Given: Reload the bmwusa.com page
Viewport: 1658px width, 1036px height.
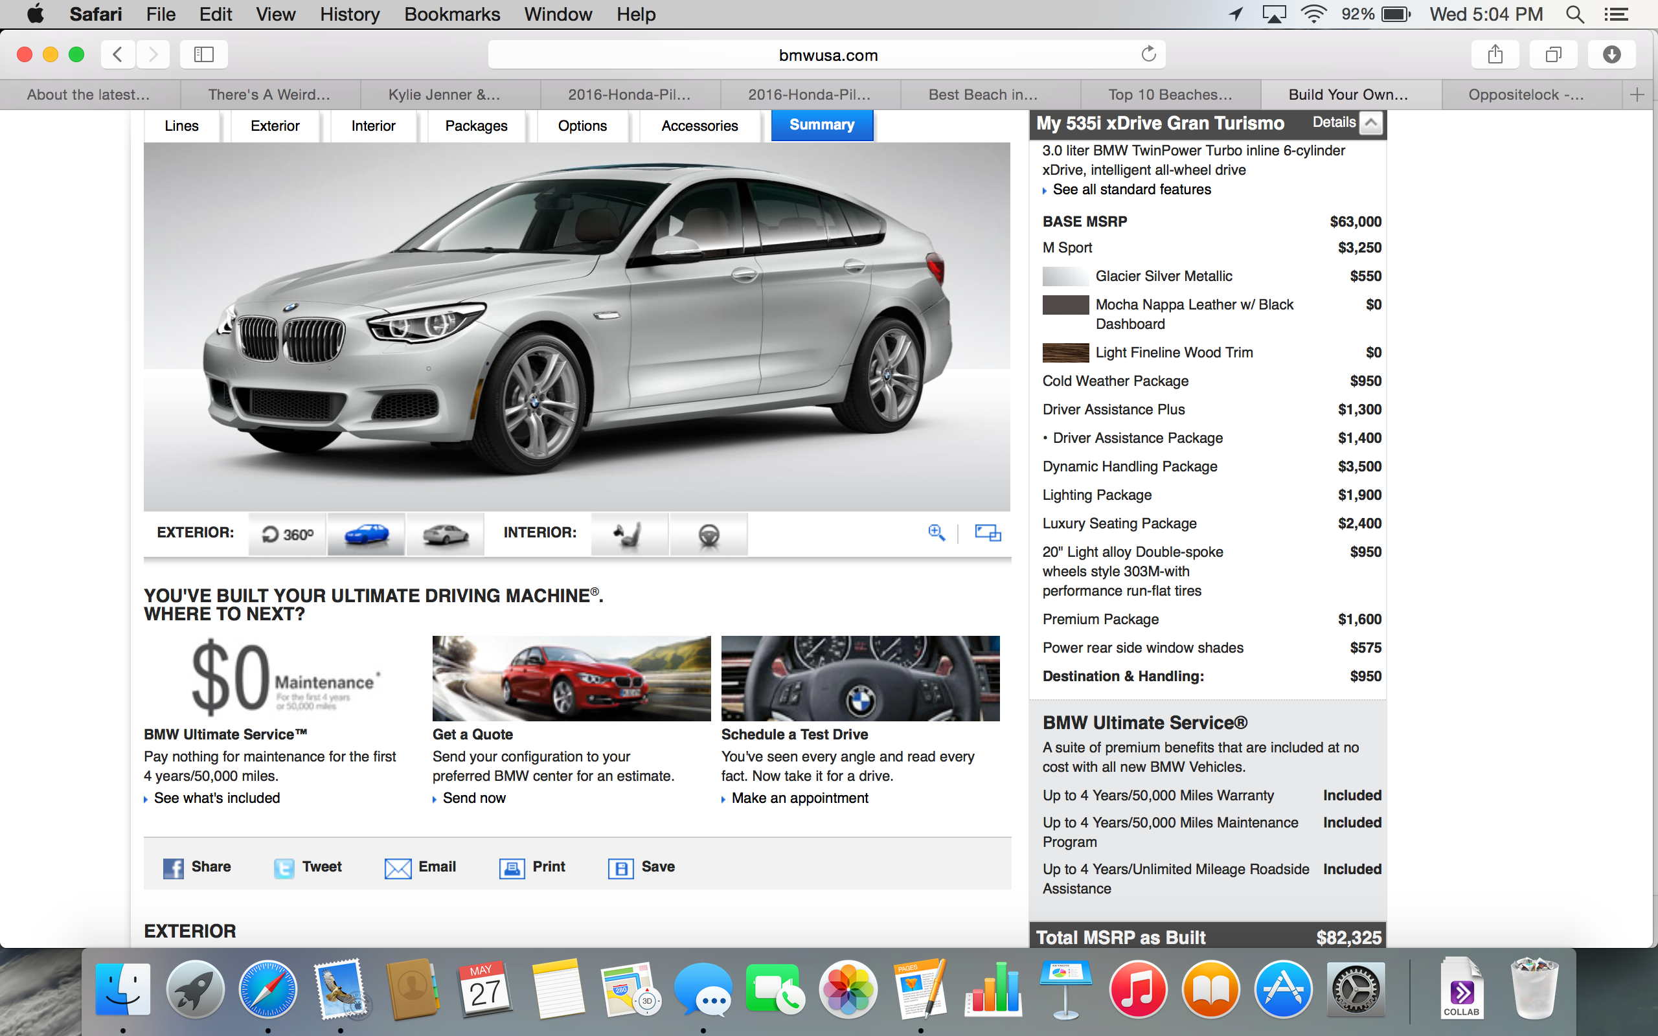Looking at the screenshot, I should 1148,54.
